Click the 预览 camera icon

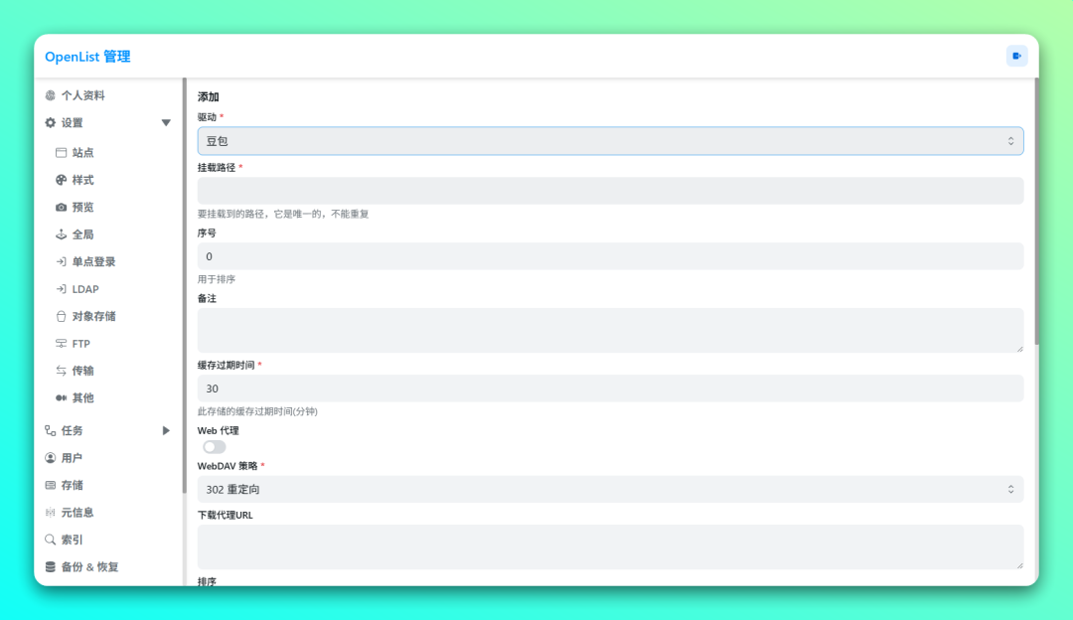[x=62, y=208]
